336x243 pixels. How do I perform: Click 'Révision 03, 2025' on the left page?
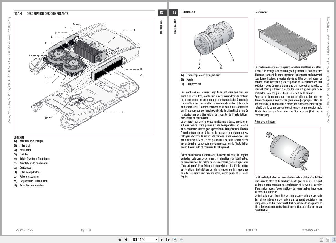24,230
